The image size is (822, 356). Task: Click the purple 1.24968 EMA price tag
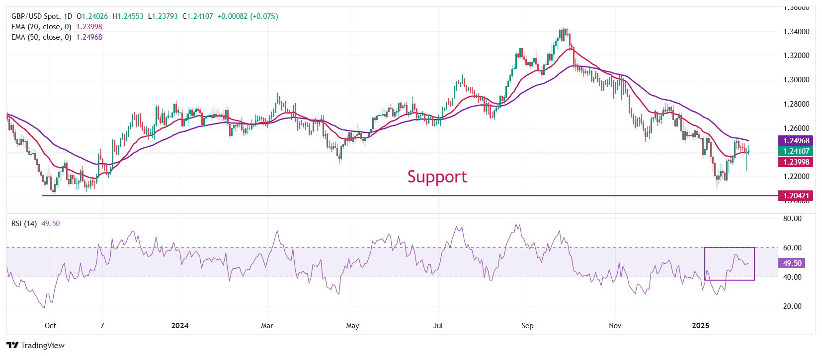point(796,141)
